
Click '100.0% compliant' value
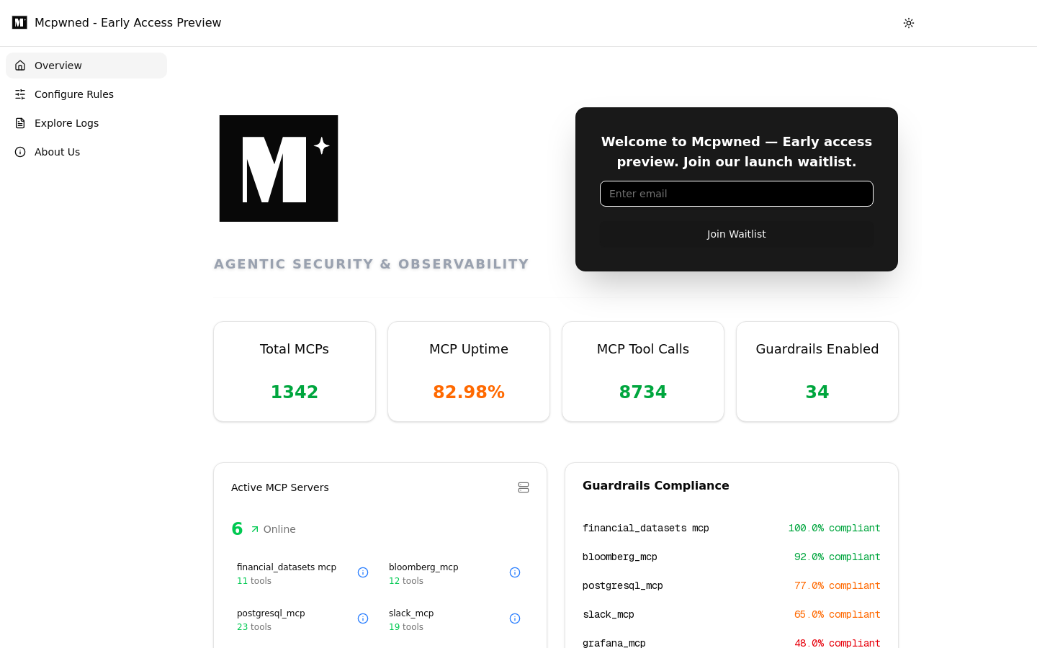[x=835, y=528]
